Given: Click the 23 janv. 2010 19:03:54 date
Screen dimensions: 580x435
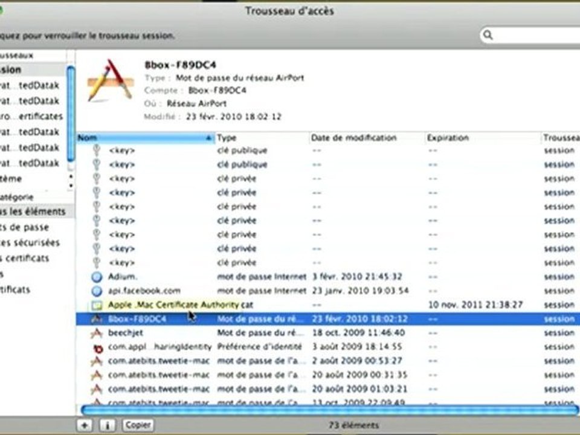Looking at the screenshot, I should point(360,291).
